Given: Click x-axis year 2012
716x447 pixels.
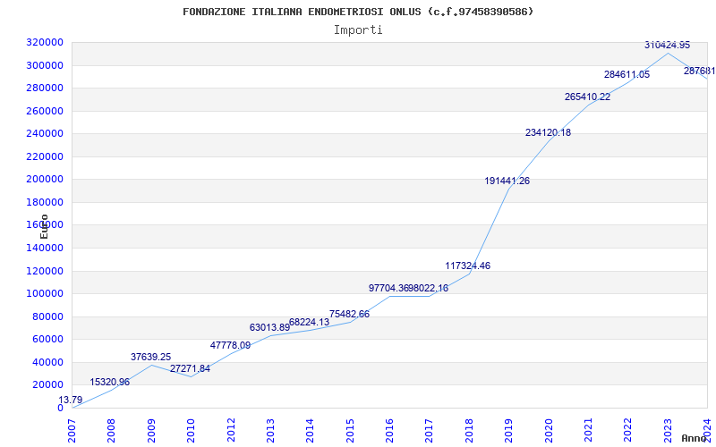Looking at the screenshot, I should point(231,431).
